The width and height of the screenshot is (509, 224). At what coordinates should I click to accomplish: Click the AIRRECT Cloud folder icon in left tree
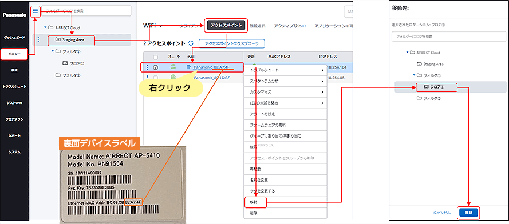point(50,27)
